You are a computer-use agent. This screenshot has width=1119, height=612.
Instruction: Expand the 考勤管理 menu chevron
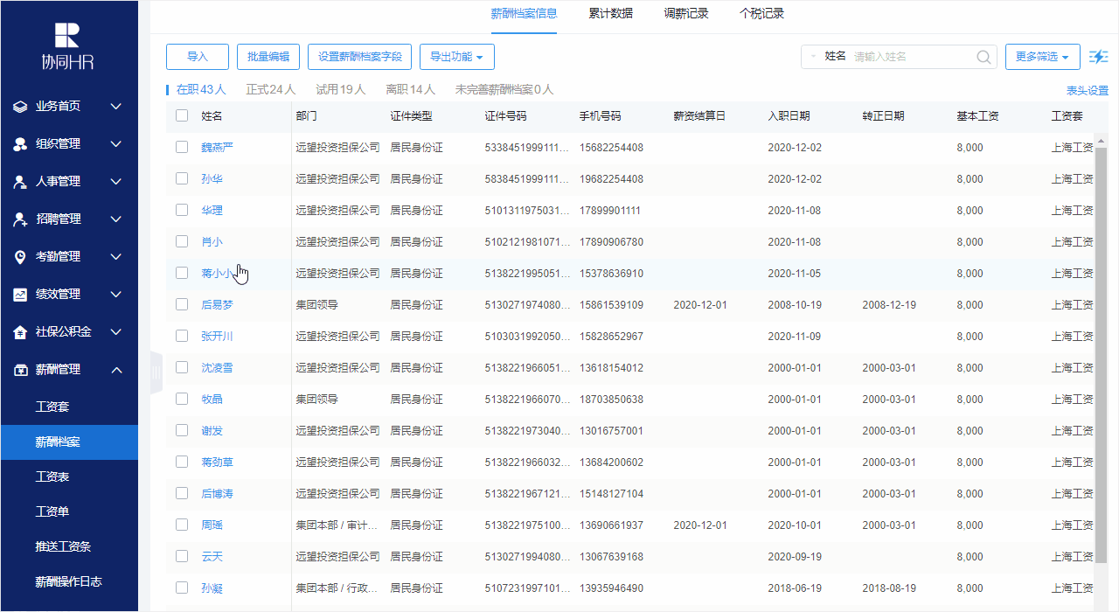[x=116, y=257]
